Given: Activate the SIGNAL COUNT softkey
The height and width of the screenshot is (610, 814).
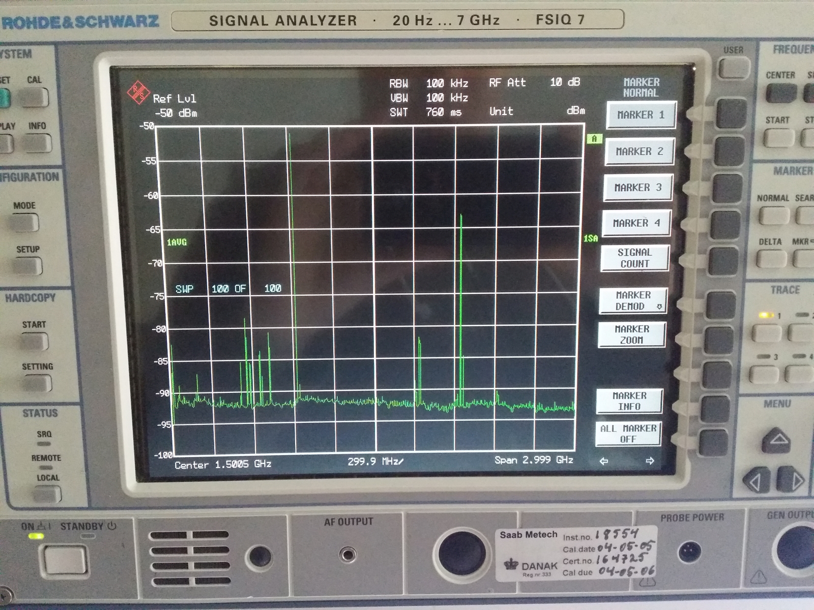Looking at the screenshot, I should click(634, 258).
